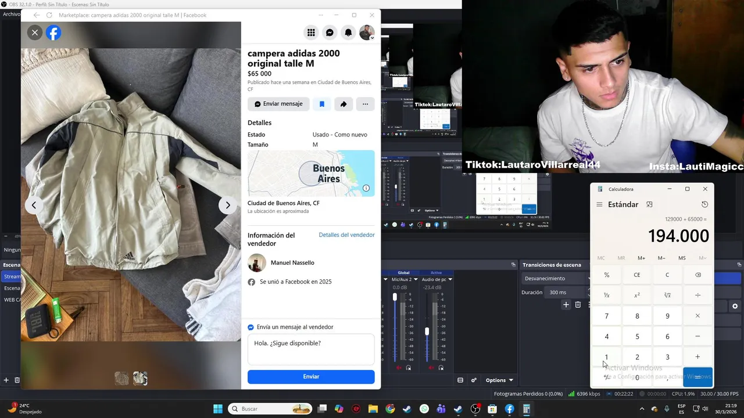Click the blue Enviar button
Image resolution: width=744 pixels, height=418 pixels.
click(311, 377)
